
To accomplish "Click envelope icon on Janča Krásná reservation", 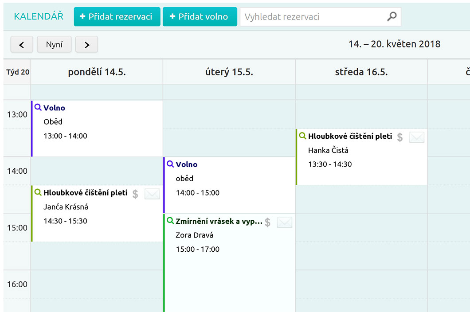I will pyautogui.click(x=152, y=194).
